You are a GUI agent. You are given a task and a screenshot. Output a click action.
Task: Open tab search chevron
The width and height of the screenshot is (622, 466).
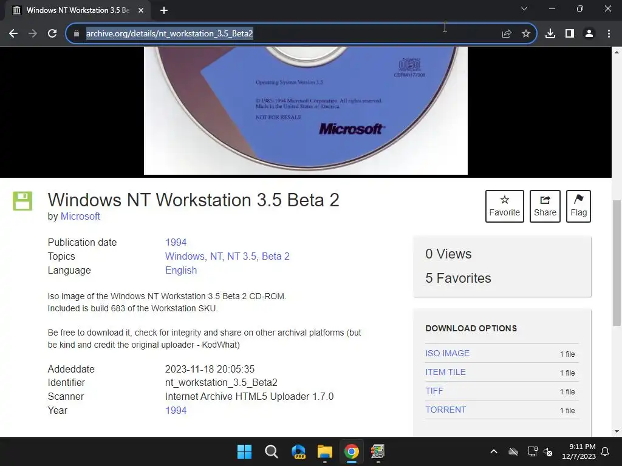pyautogui.click(x=524, y=8)
